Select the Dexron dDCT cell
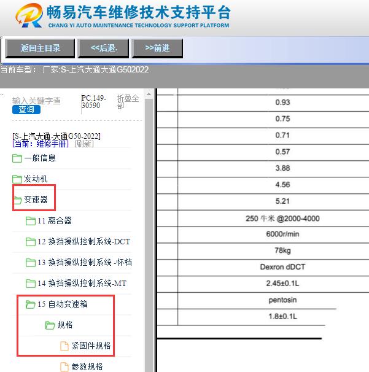Viewport: 369px width, 372px height. coord(282,267)
